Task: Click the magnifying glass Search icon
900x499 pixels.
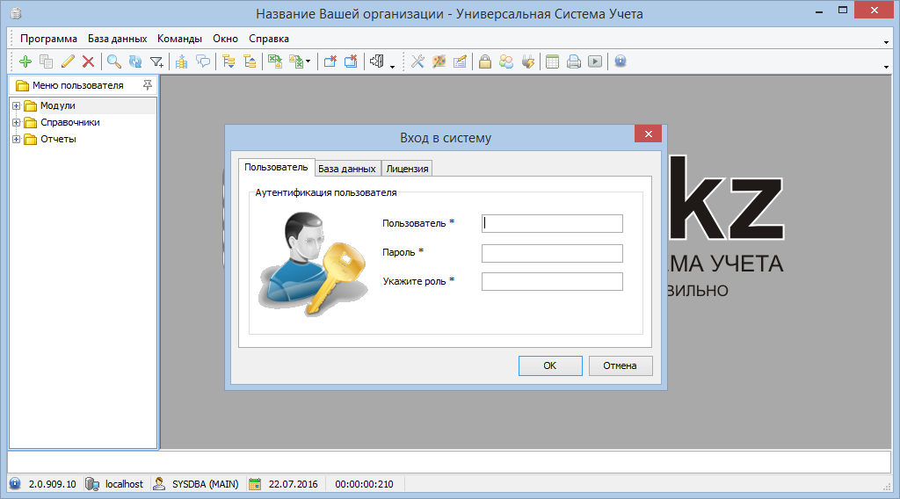Action: pyautogui.click(x=114, y=61)
